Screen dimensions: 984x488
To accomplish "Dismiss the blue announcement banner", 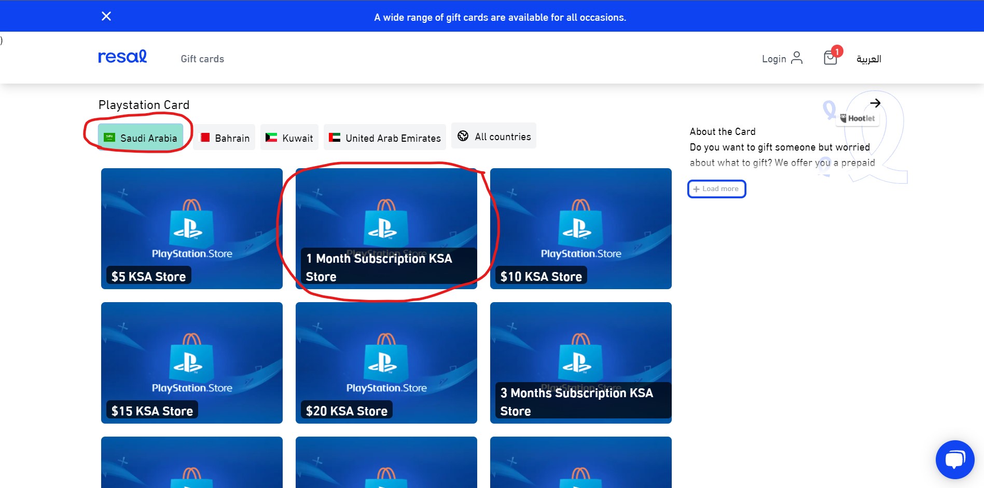I will pyautogui.click(x=106, y=16).
